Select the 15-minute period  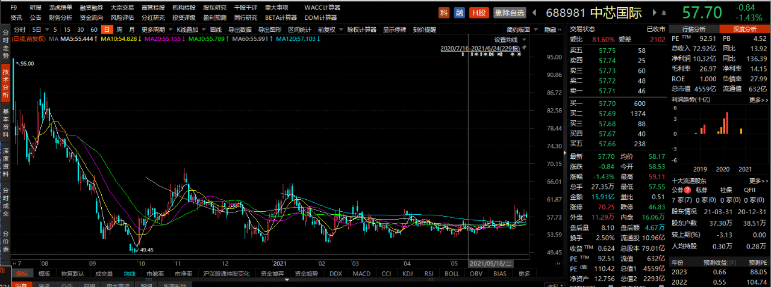(67, 29)
